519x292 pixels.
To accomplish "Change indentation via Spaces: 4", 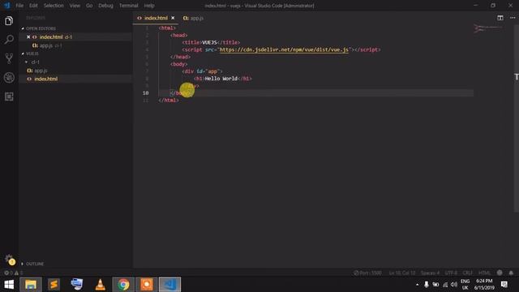I will pos(430,273).
